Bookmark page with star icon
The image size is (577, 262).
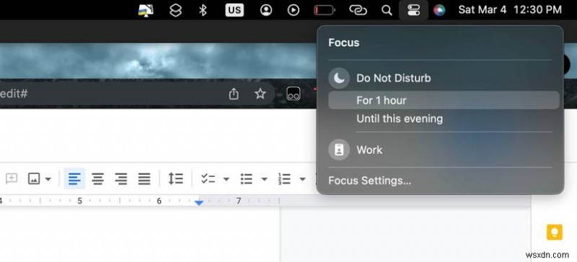(x=260, y=94)
